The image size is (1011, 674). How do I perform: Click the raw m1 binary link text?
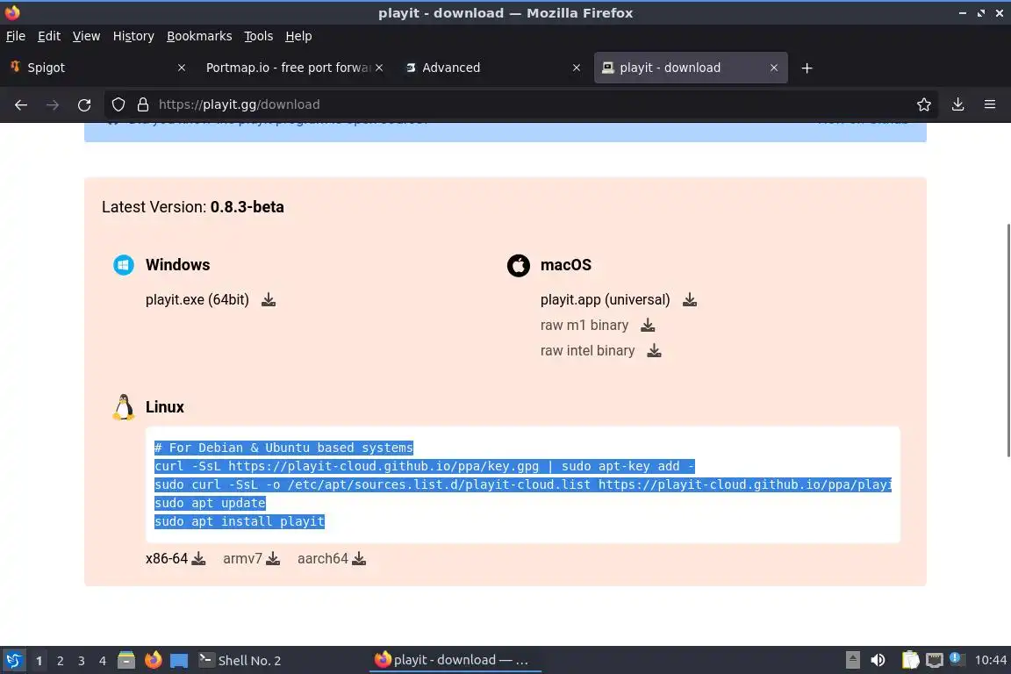point(584,325)
